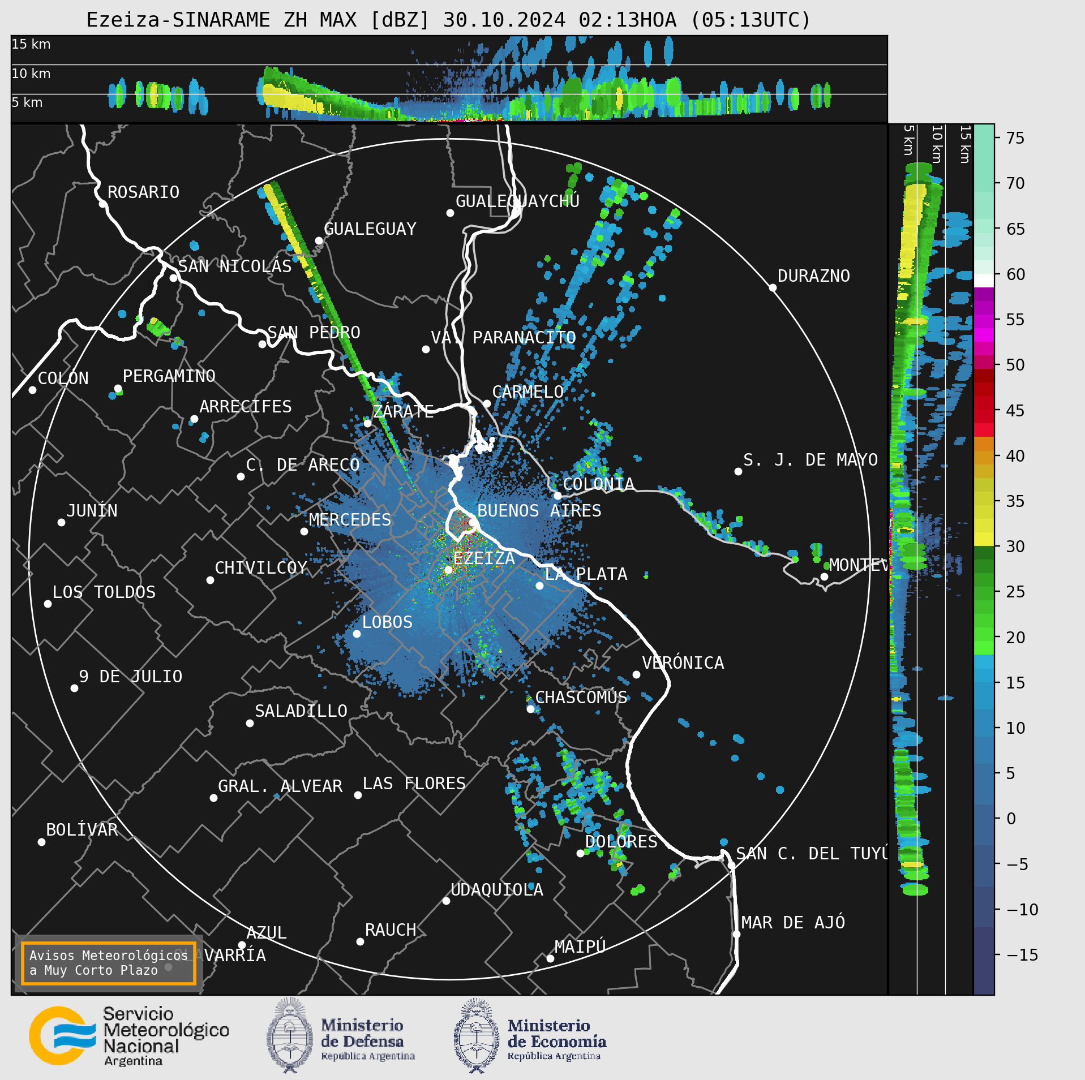Image resolution: width=1085 pixels, height=1080 pixels.
Task: Click the DURAZNO label
Action: click(813, 276)
